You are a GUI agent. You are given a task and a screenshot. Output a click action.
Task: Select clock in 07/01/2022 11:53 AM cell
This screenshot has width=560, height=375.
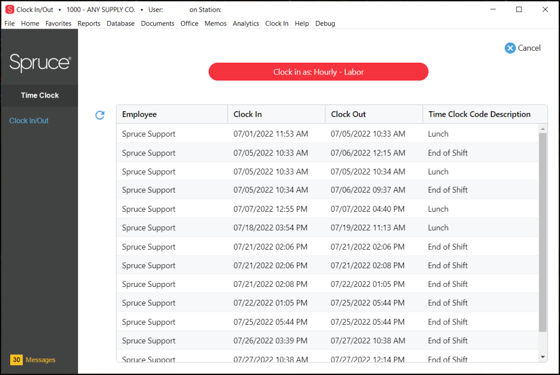[x=271, y=134]
